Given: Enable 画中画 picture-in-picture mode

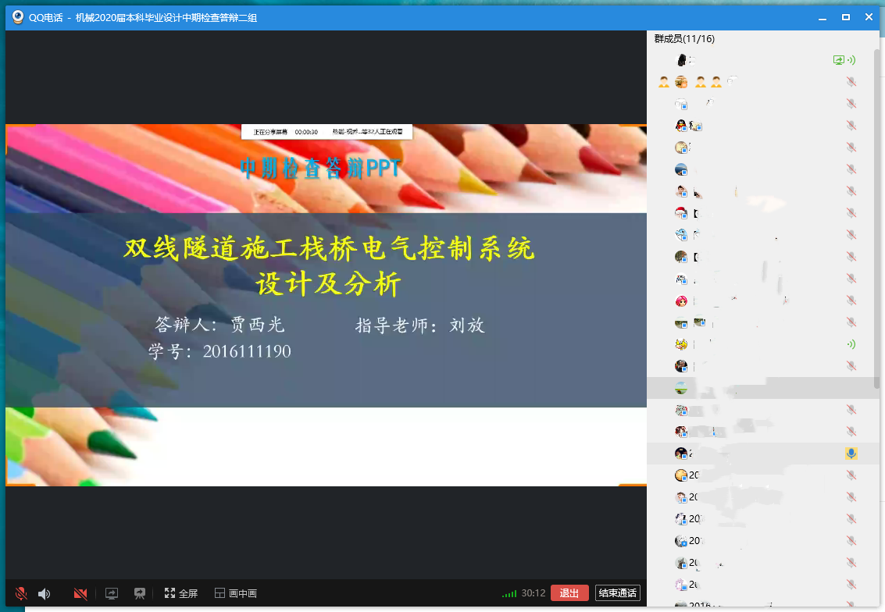Looking at the screenshot, I should click(x=236, y=593).
